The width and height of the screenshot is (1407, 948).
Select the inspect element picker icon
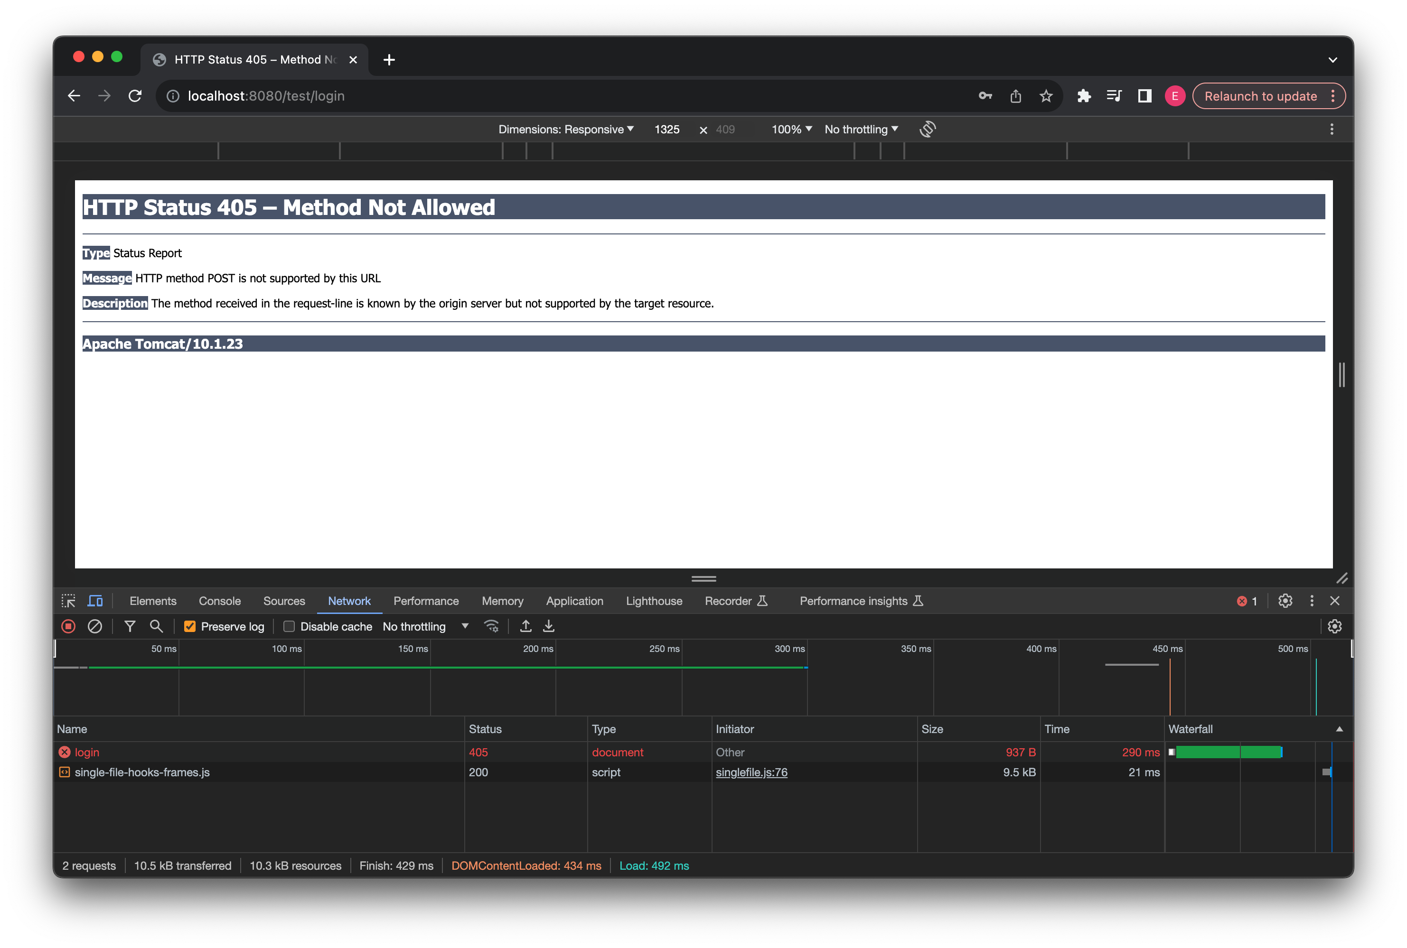(68, 601)
